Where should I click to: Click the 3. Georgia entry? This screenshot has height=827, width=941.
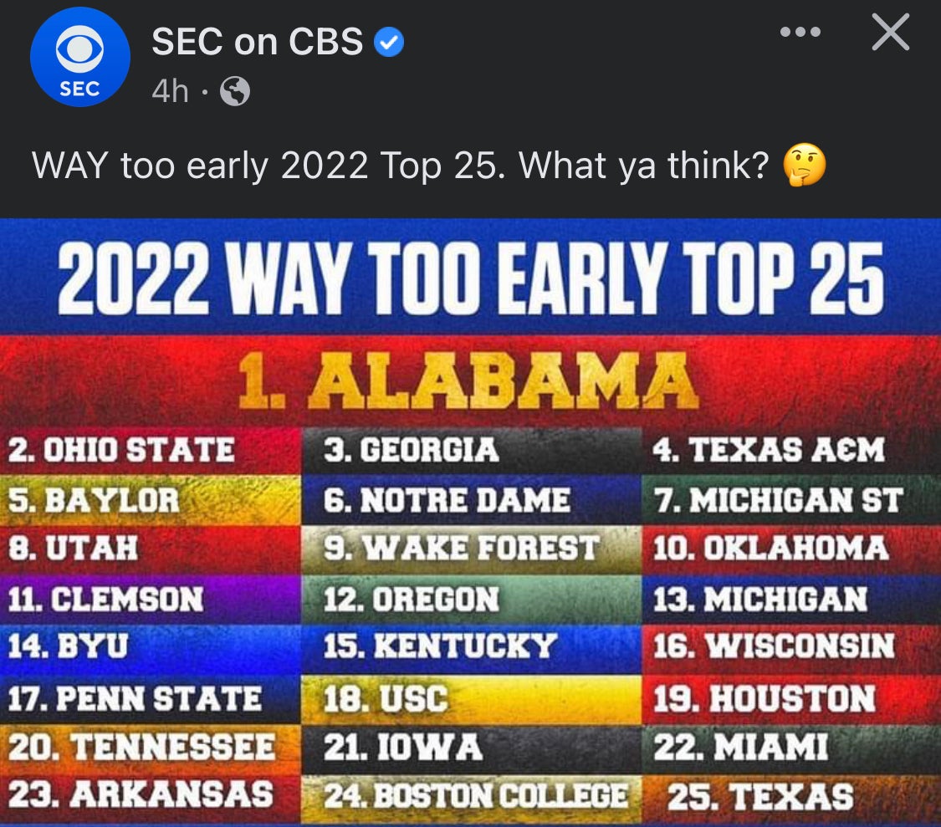[412, 451]
